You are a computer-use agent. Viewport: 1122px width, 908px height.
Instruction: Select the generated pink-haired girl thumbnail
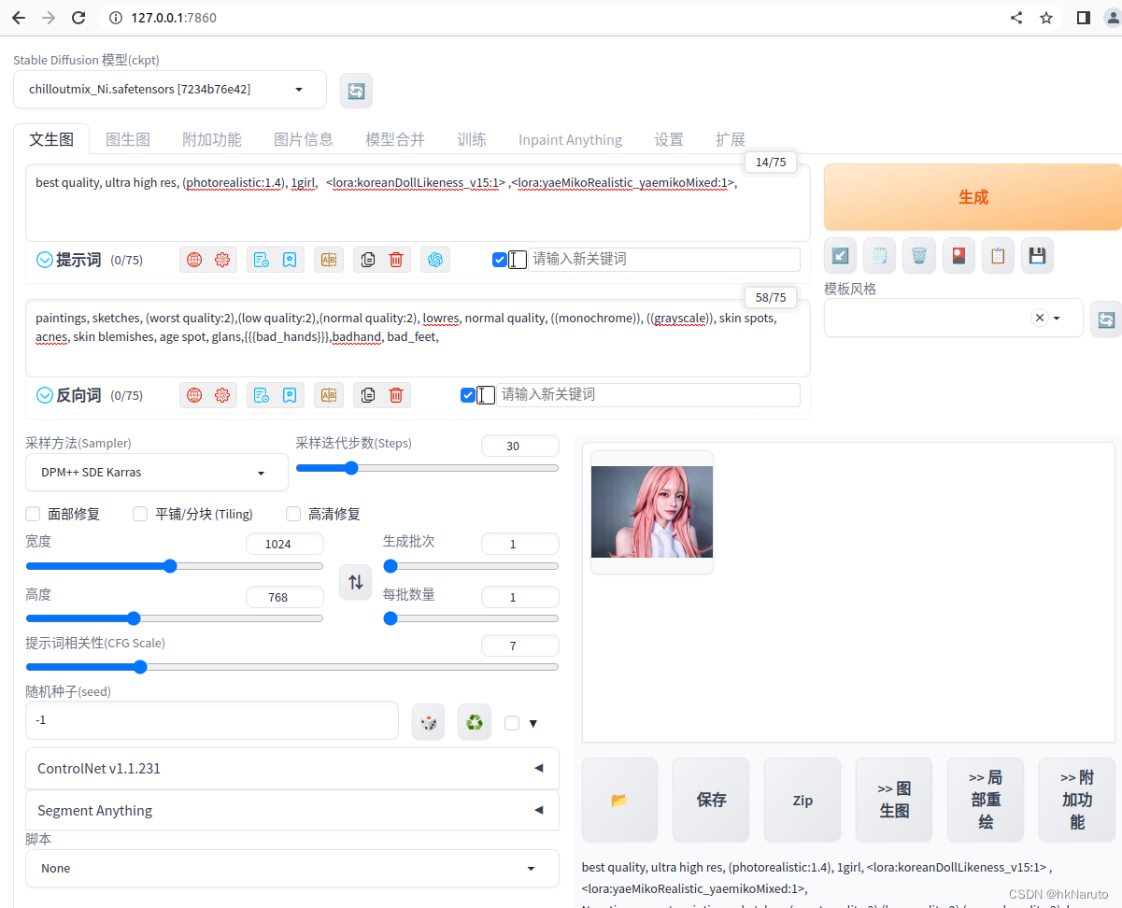pyautogui.click(x=650, y=511)
